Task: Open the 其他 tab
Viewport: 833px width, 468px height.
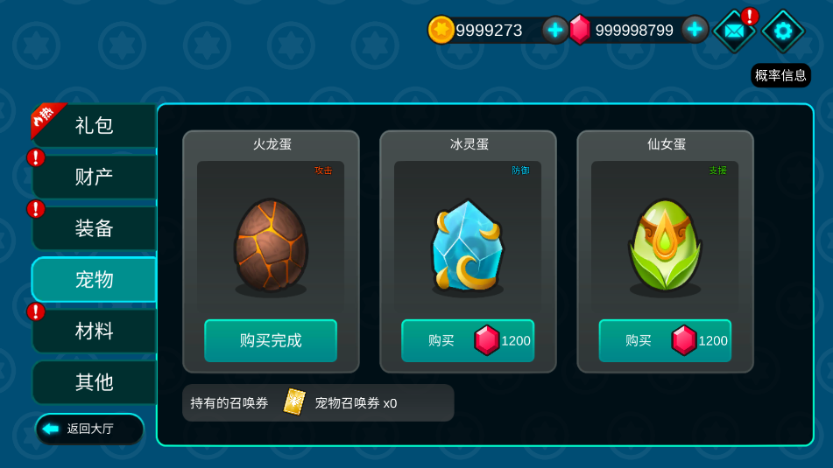Action: (x=94, y=382)
